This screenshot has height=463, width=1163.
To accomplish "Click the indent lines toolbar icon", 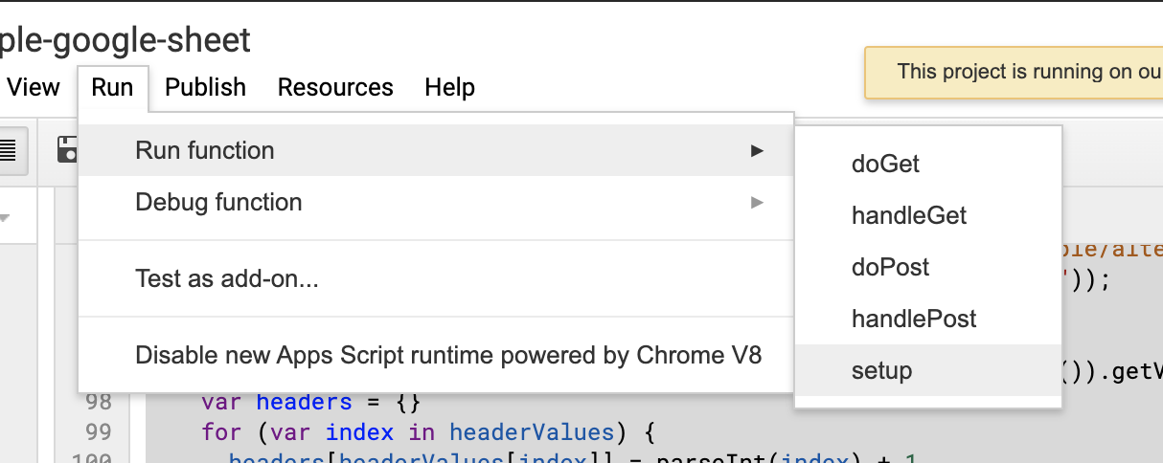I will [9, 150].
